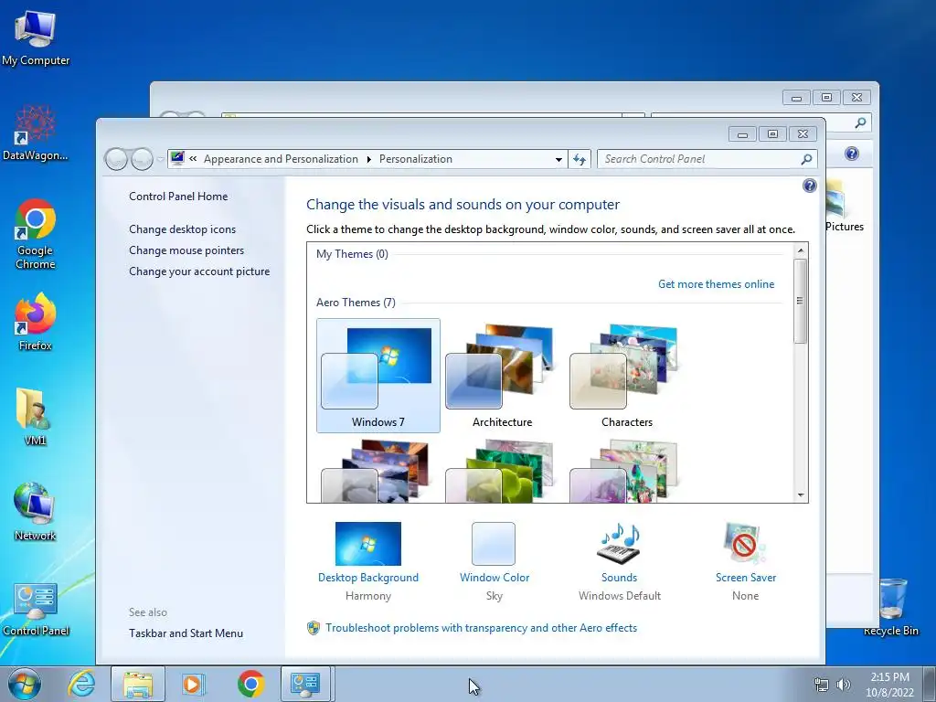This screenshot has width=936, height=702.
Task: Open Taskbar and Start Menu link
Action: coord(186,633)
